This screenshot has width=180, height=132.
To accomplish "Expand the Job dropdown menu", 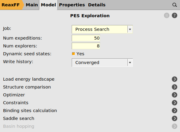I will (x=102, y=29).
